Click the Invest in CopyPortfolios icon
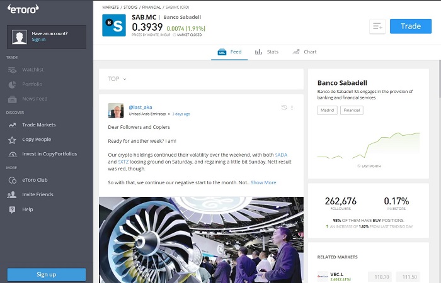Screen dimensions: 441x283 click(x=13, y=155)
